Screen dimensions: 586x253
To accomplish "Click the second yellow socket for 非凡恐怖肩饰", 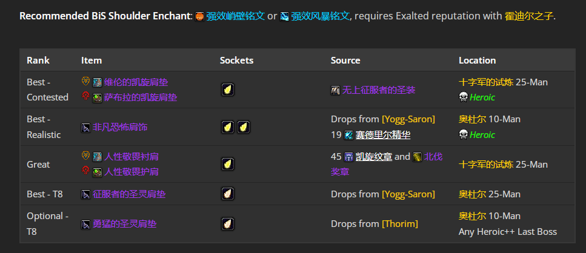I will pos(244,127).
